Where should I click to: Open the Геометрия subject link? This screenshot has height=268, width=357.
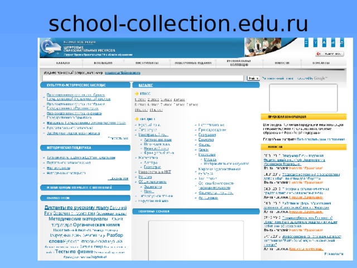(x=152, y=167)
